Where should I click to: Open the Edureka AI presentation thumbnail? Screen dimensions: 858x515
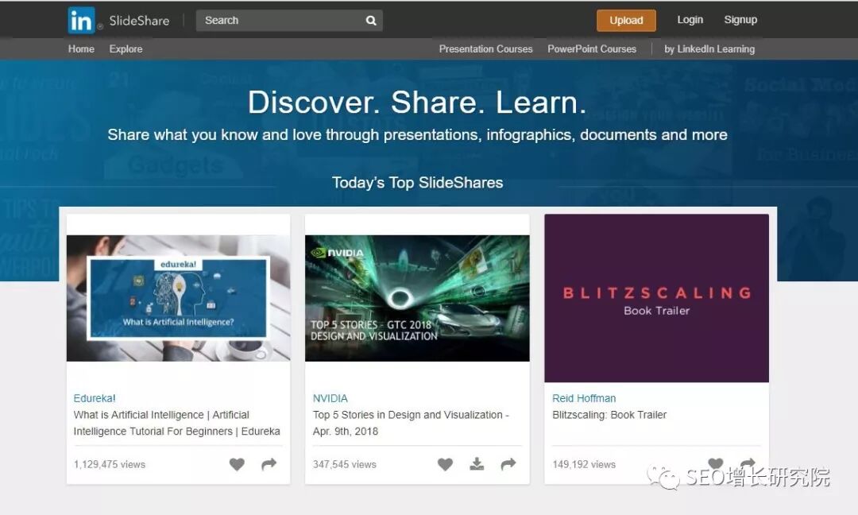(179, 298)
